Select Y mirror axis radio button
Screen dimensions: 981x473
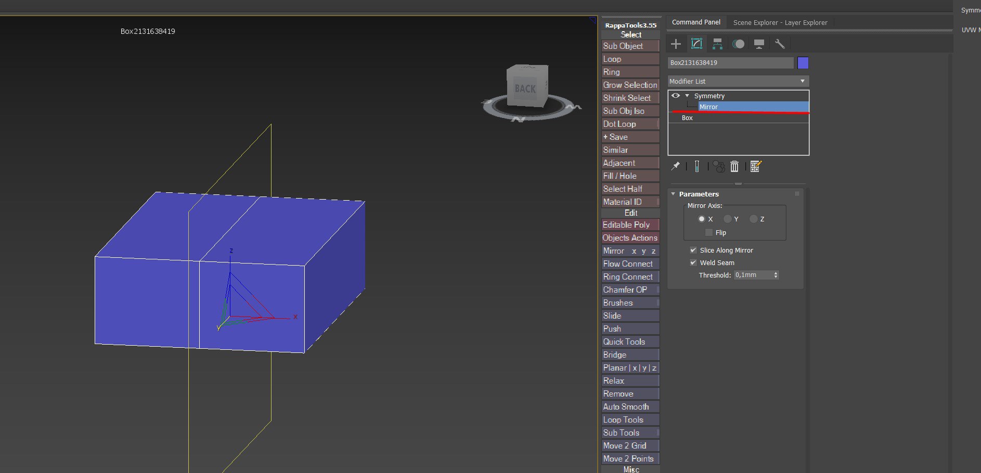point(727,219)
